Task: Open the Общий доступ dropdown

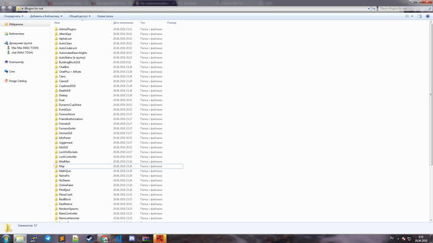Action: [80, 16]
